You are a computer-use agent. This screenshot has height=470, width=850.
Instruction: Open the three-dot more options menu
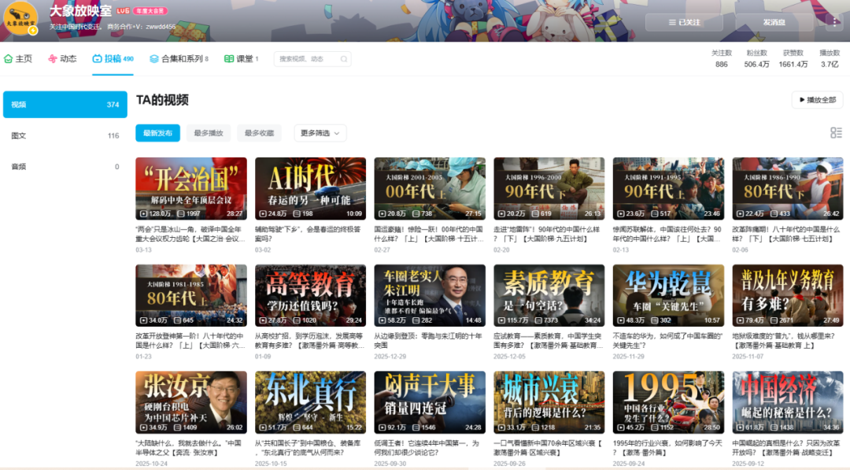point(834,22)
